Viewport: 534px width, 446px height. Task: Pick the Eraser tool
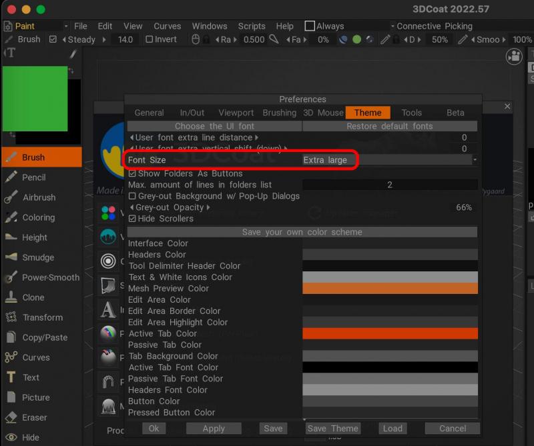tap(34, 417)
